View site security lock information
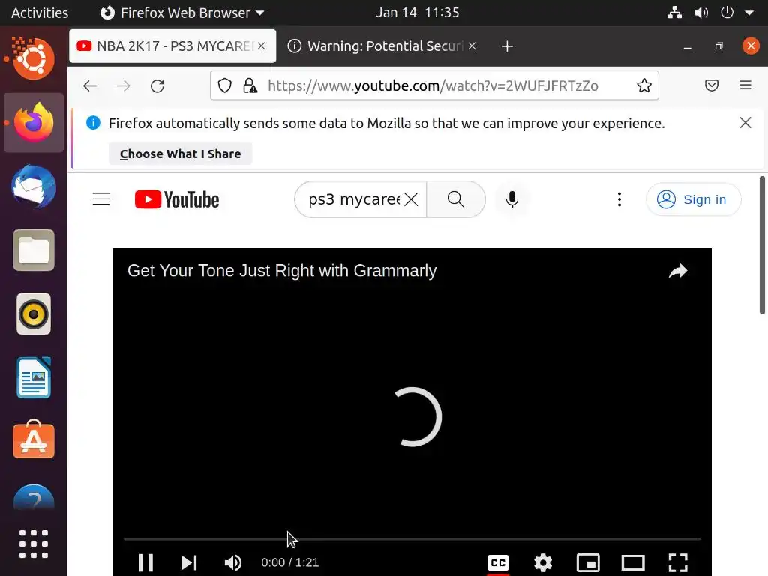The width and height of the screenshot is (768, 576). [x=250, y=85]
